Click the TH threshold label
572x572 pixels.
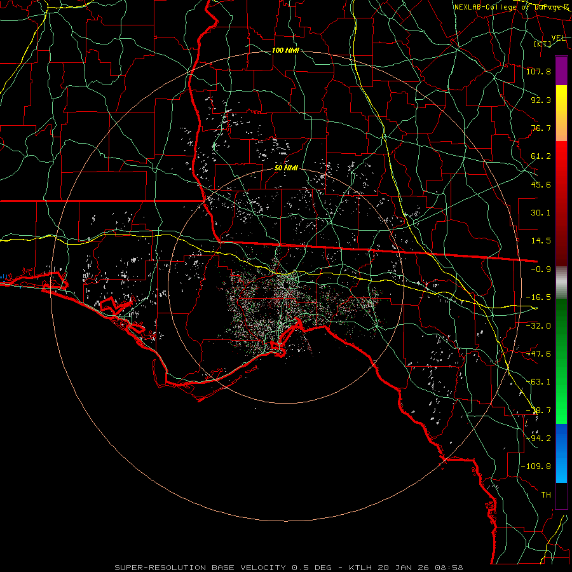click(546, 495)
